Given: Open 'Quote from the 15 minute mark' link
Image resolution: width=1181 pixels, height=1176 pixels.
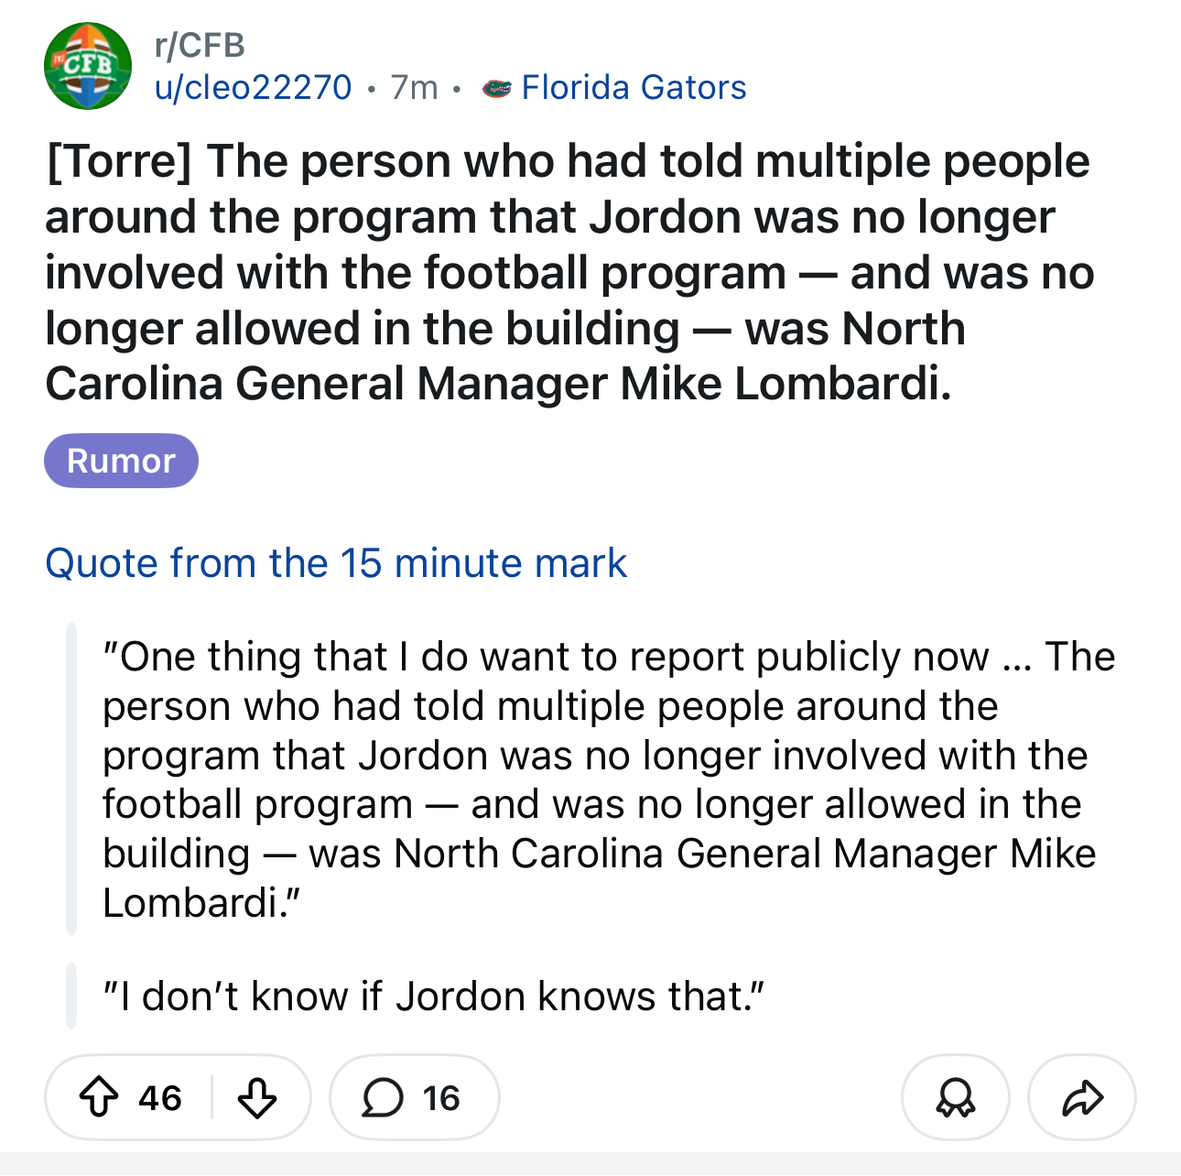Looking at the screenshot, I should tap(336, 563).
